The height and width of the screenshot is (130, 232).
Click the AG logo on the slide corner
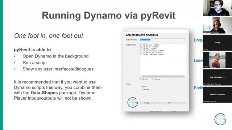pos(220,119)
